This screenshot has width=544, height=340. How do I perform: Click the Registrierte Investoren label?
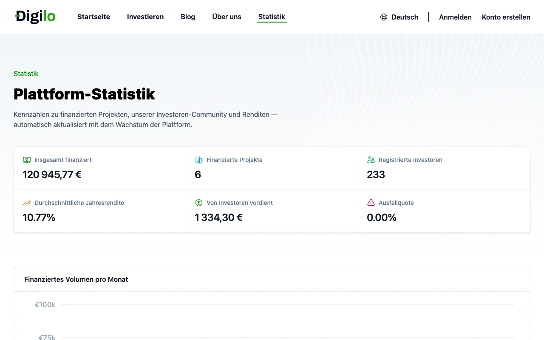click(x=411, y=160)
